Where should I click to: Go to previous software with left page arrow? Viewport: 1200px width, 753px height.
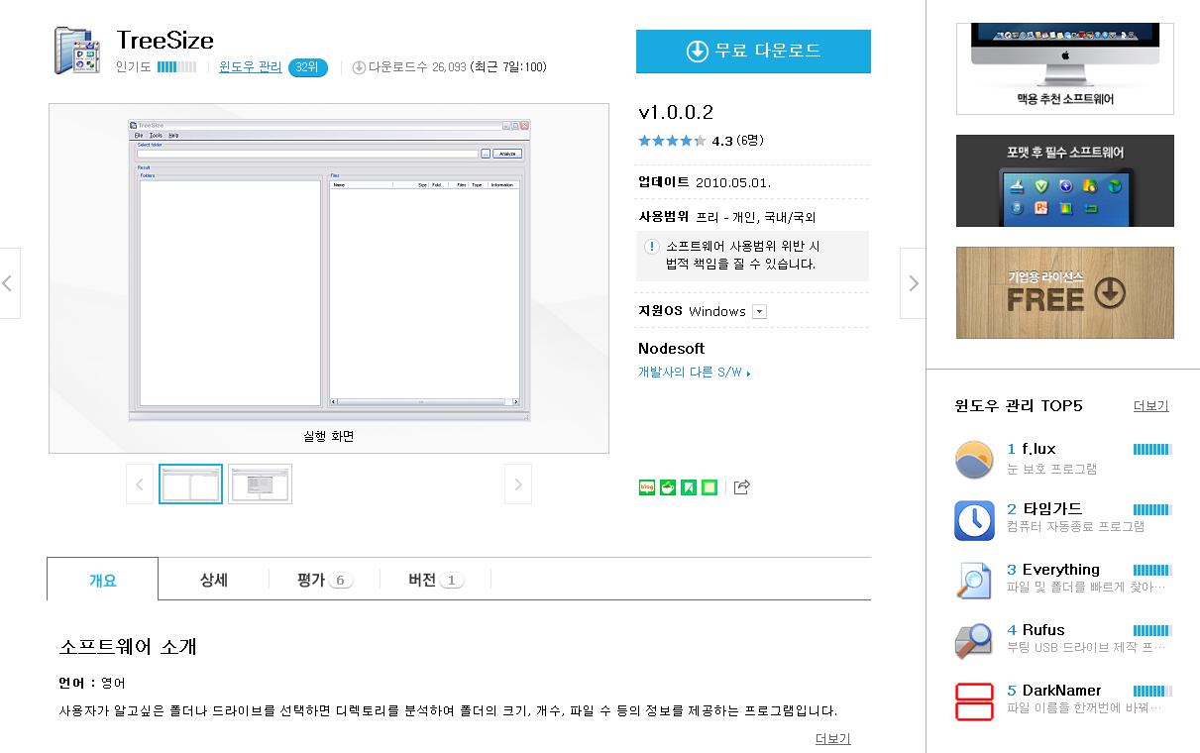click(9, 283)
